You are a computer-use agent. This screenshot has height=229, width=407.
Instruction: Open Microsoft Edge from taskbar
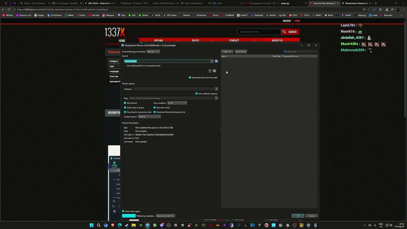[x=120, y=225]
